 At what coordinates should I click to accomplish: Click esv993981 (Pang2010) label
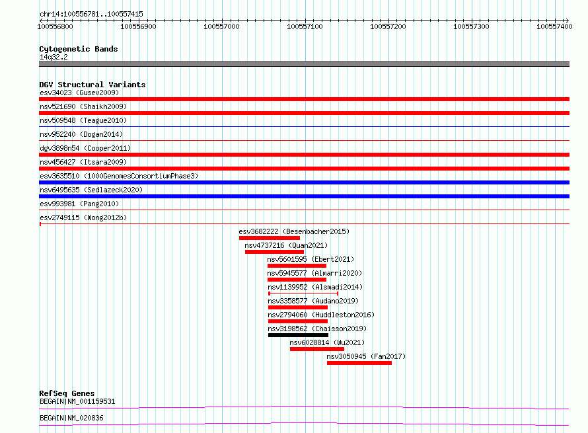(x=79, y=204)
